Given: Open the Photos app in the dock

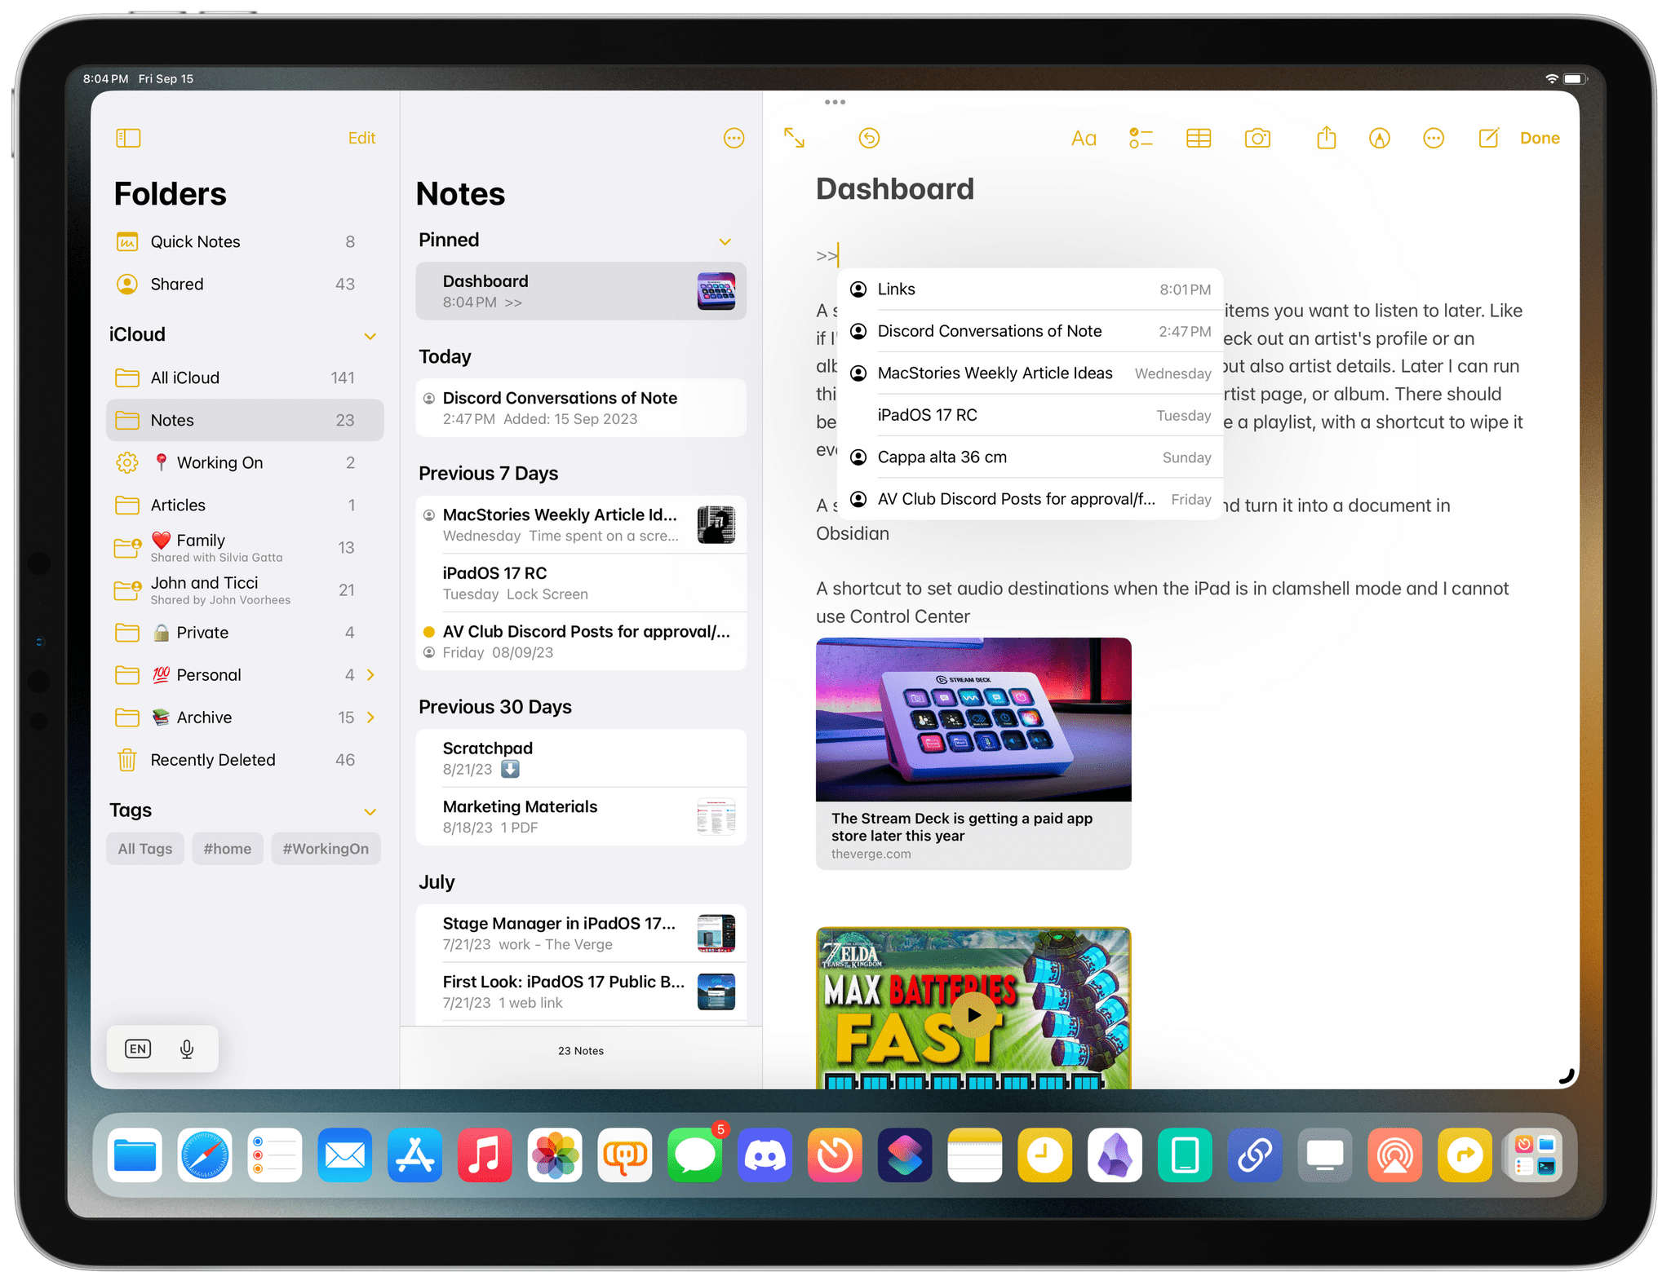Looking at the screenshot, I should point(555,1155).
